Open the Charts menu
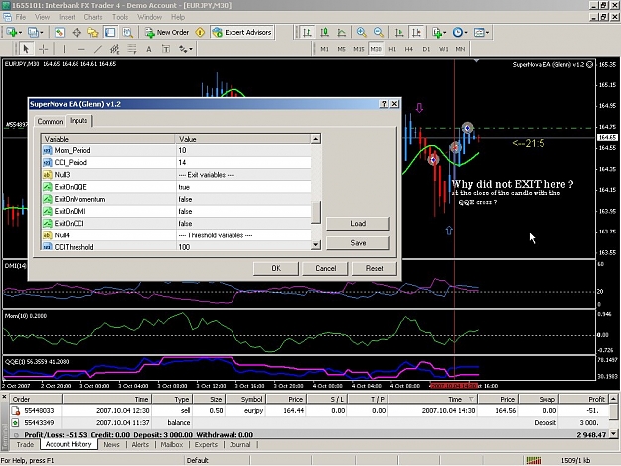Image resolution: width=621 pixels, height=466 pixels. pyautogui.click(x=93, y=17)
